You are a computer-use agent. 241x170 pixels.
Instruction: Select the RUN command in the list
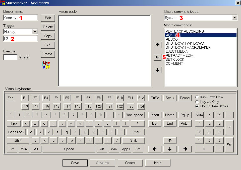pos(169,35)
